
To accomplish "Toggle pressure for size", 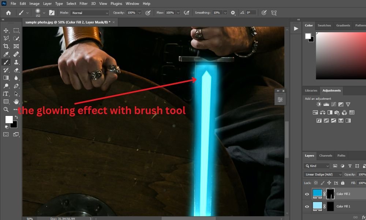I will point(264,13).
